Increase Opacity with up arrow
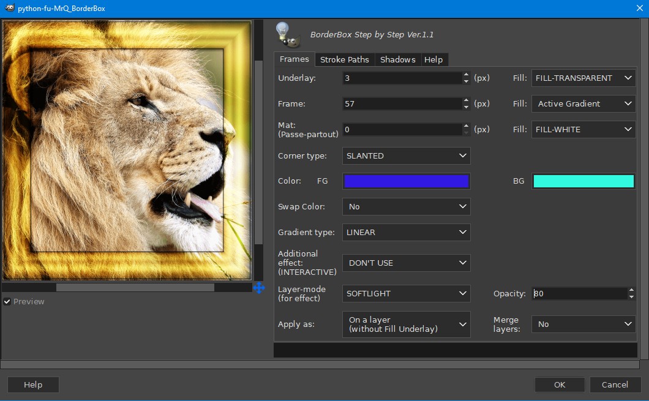Screen dimensions: 649x401 click(x=631, y=290)
